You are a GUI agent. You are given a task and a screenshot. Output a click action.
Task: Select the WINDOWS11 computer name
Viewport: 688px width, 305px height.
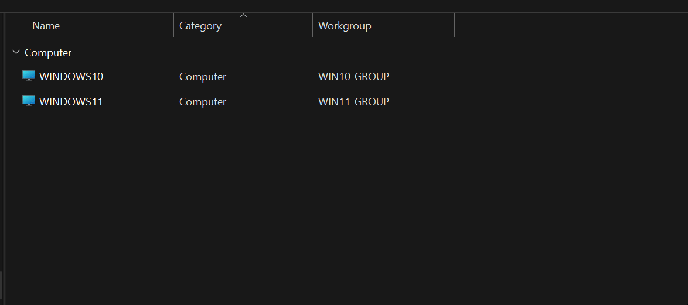(71, 102)
